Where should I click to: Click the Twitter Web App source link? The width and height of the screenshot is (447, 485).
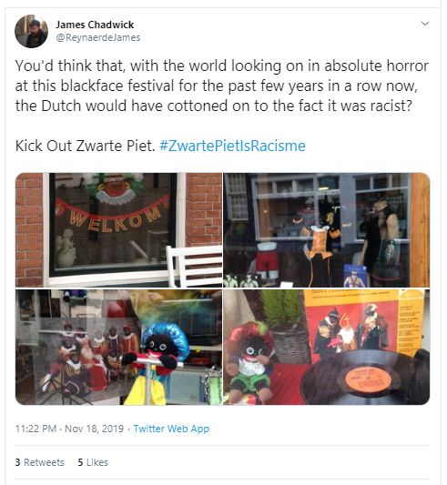[171, 429]
